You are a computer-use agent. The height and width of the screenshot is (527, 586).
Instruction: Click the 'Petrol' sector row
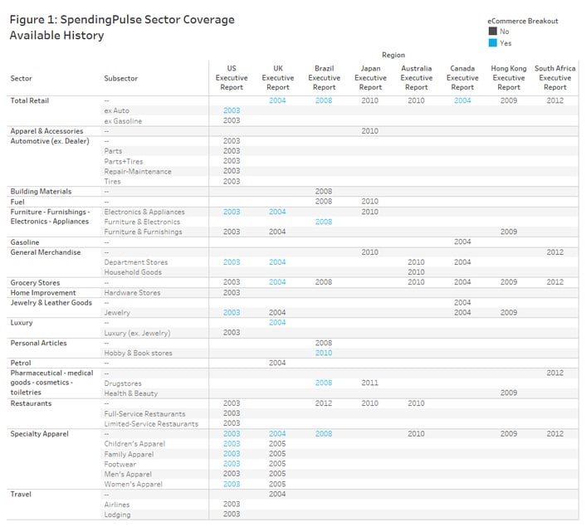coord(21,363)
